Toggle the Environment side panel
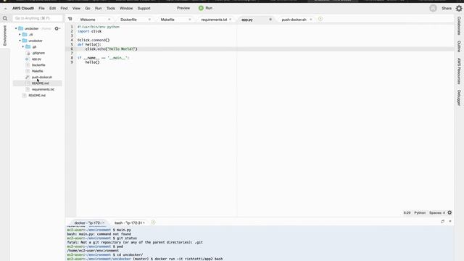Screen dimensions: 464x261 point(5,36)
